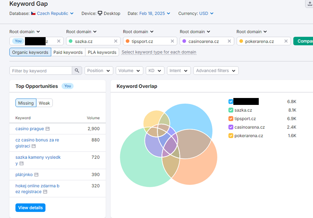Click the Keyword column header
Viewport: 313px width, 218px height.
coord(23,118)
